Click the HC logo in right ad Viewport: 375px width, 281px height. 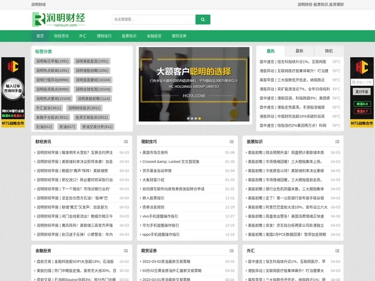361,67
